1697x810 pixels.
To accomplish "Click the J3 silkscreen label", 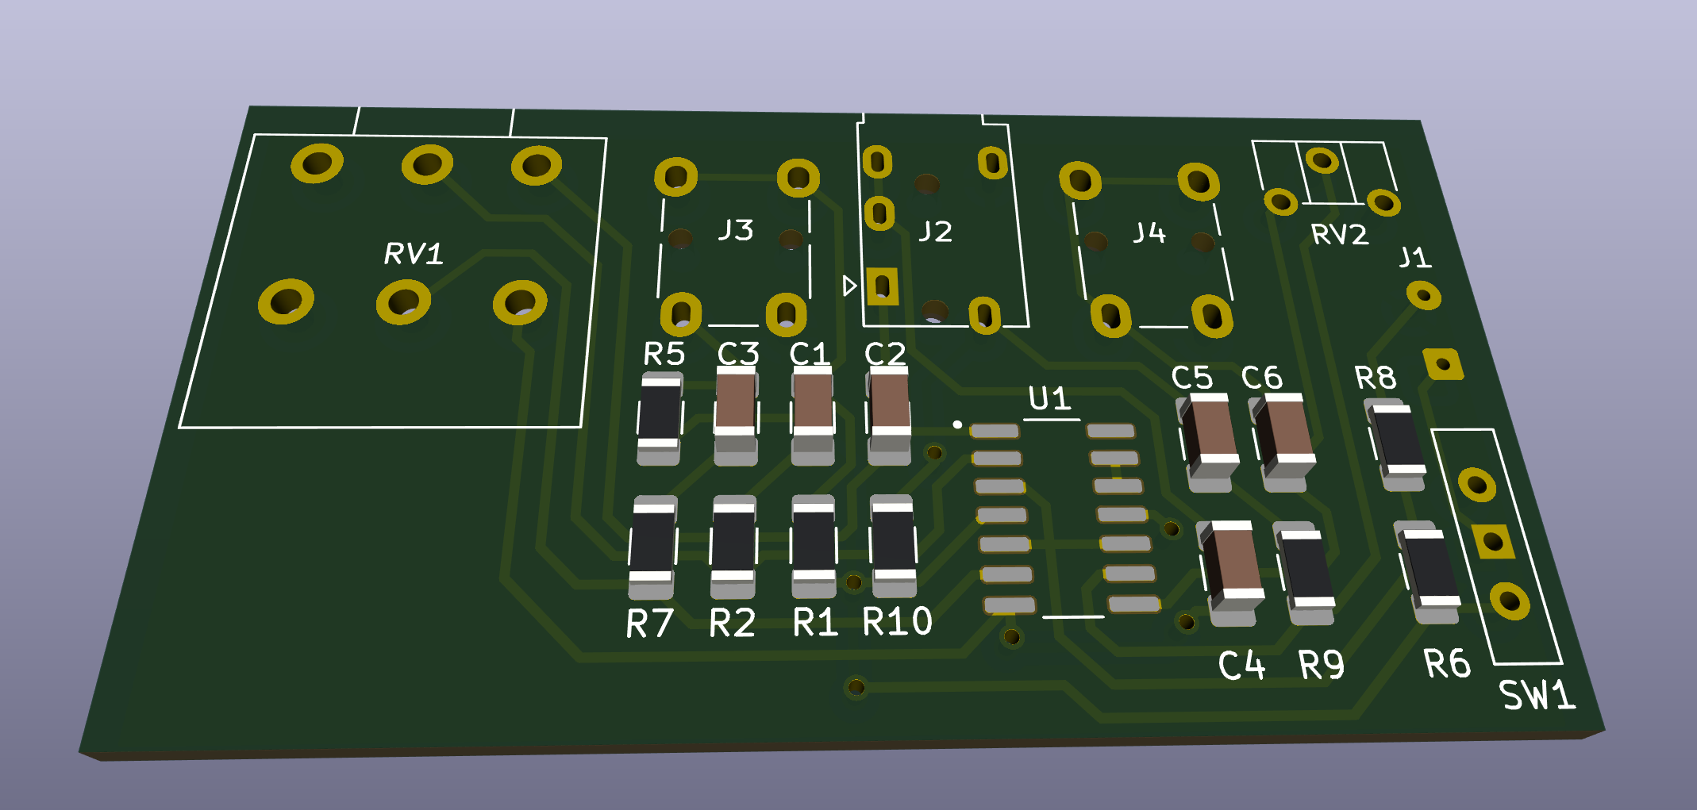I will [736, 230].
